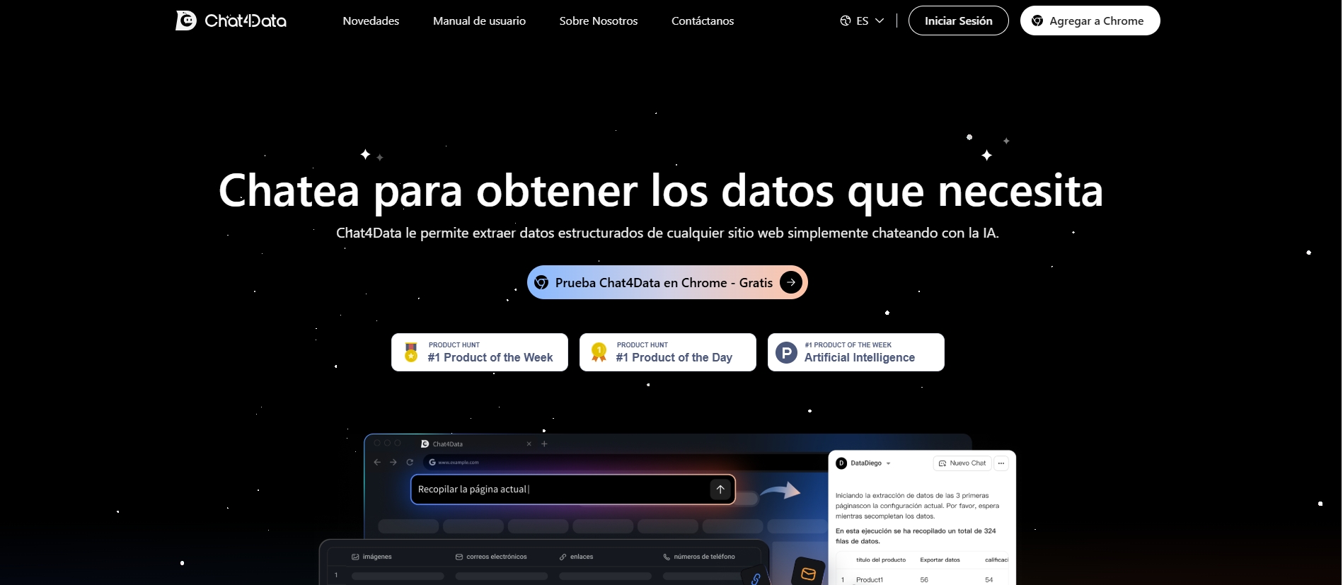Image resolution: width=1343 pixels, height=585 pixels.
Task: Open the Artificial Intelligence Product Hunt badge
Action: click(856, 352)
